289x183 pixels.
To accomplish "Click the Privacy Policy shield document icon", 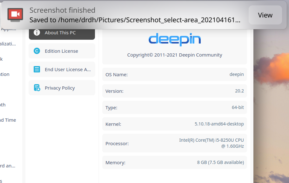I will click(37, 88).
